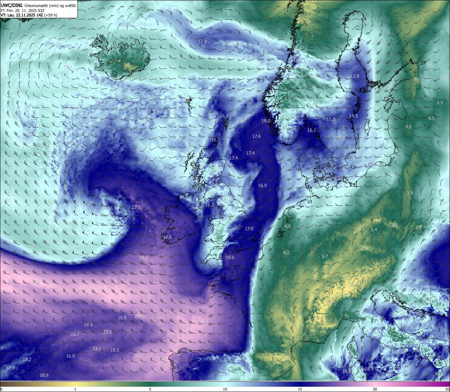Click the 2.1 value over Iceland
This screenshot has height=392, width=450.
tap(127, 64)
